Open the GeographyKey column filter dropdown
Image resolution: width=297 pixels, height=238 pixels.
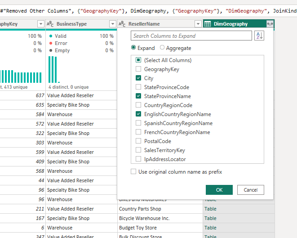[41, 24]
